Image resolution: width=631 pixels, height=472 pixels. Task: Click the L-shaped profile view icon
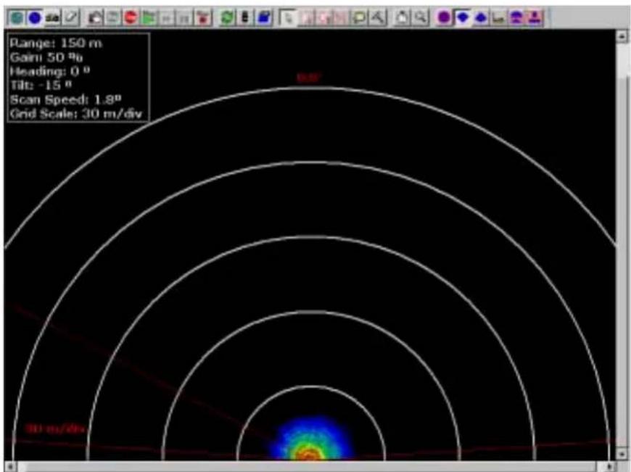[498, 17]
